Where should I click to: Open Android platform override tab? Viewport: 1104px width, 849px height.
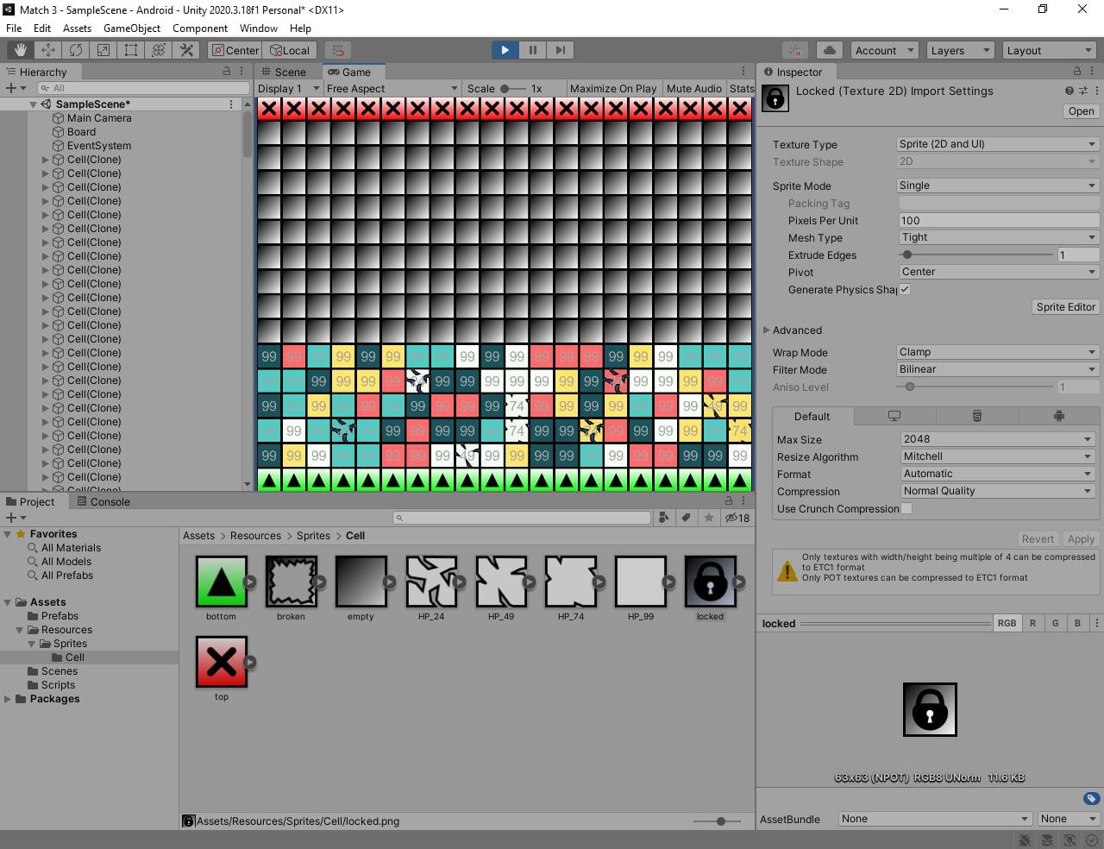click(1058, 416)
